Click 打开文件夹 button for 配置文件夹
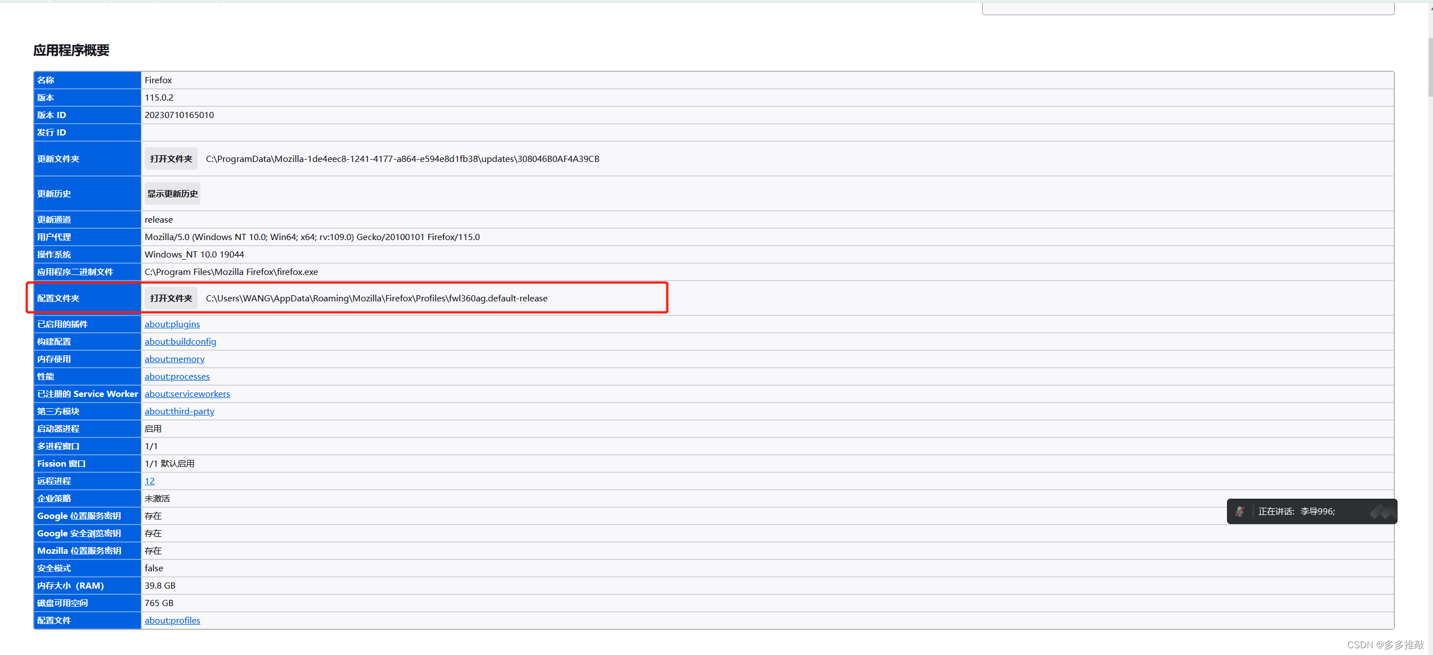 point(171,299)
